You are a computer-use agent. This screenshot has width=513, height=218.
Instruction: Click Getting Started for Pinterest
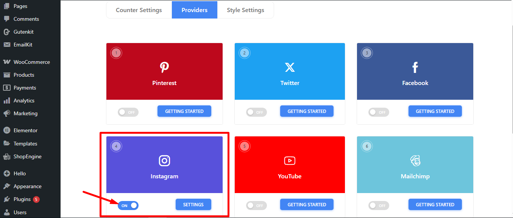[x=184, y=111]
